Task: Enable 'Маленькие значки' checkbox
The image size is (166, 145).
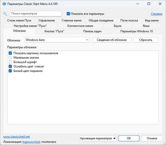Action: click(x=10, y=58)
